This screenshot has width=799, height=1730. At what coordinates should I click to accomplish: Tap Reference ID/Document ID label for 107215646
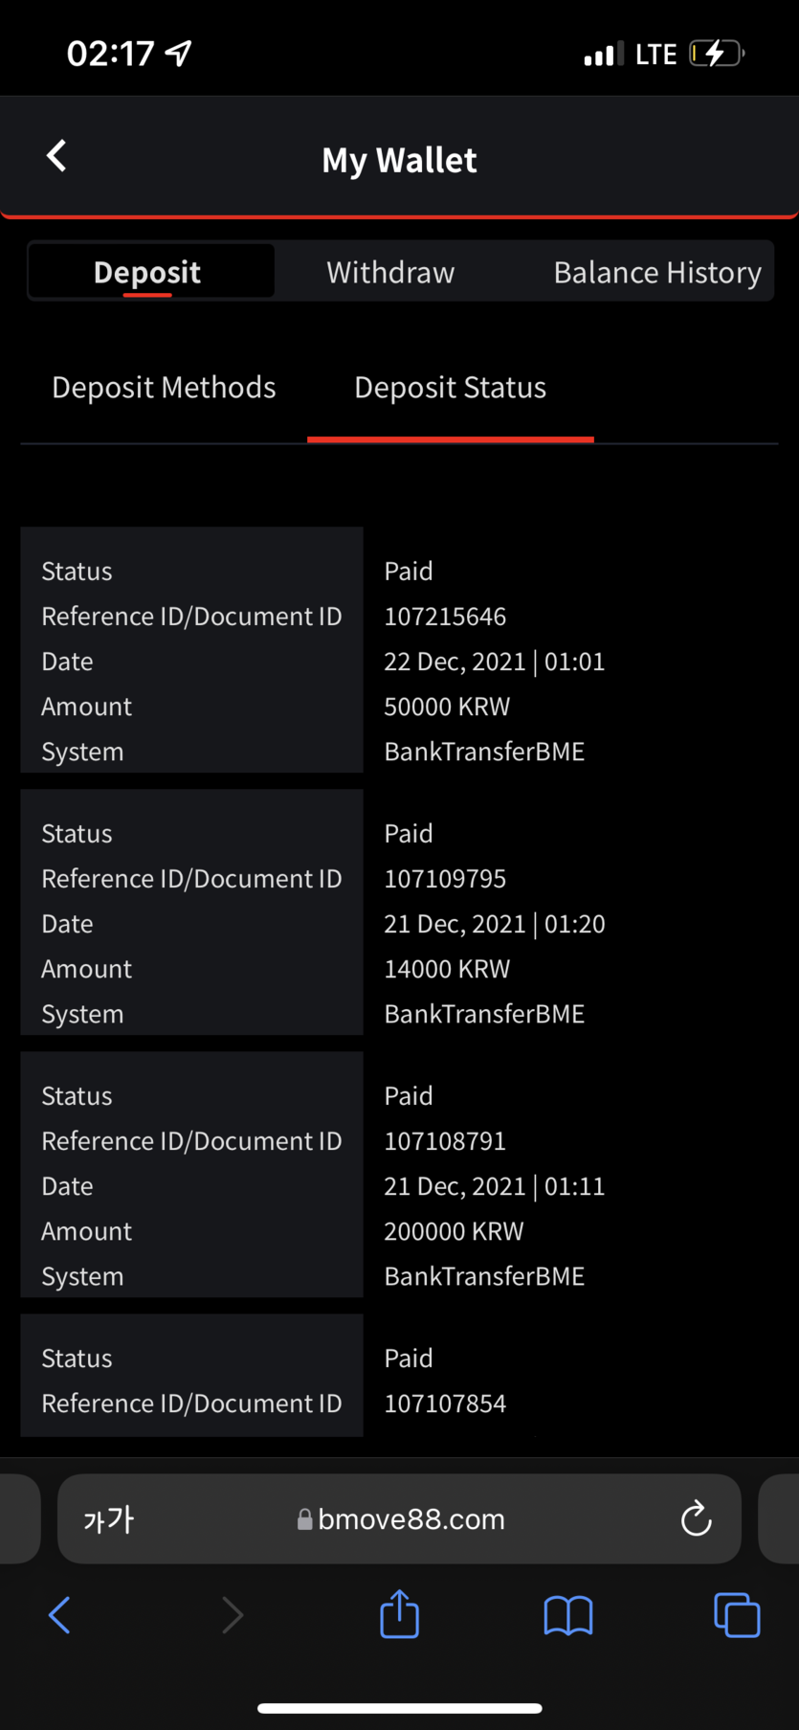pos(191,616)
